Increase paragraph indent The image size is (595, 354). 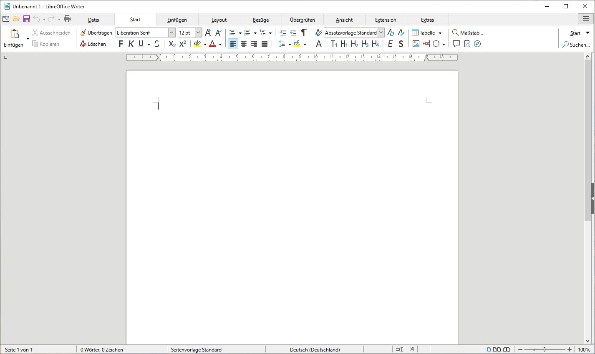(x=283, y=32)
